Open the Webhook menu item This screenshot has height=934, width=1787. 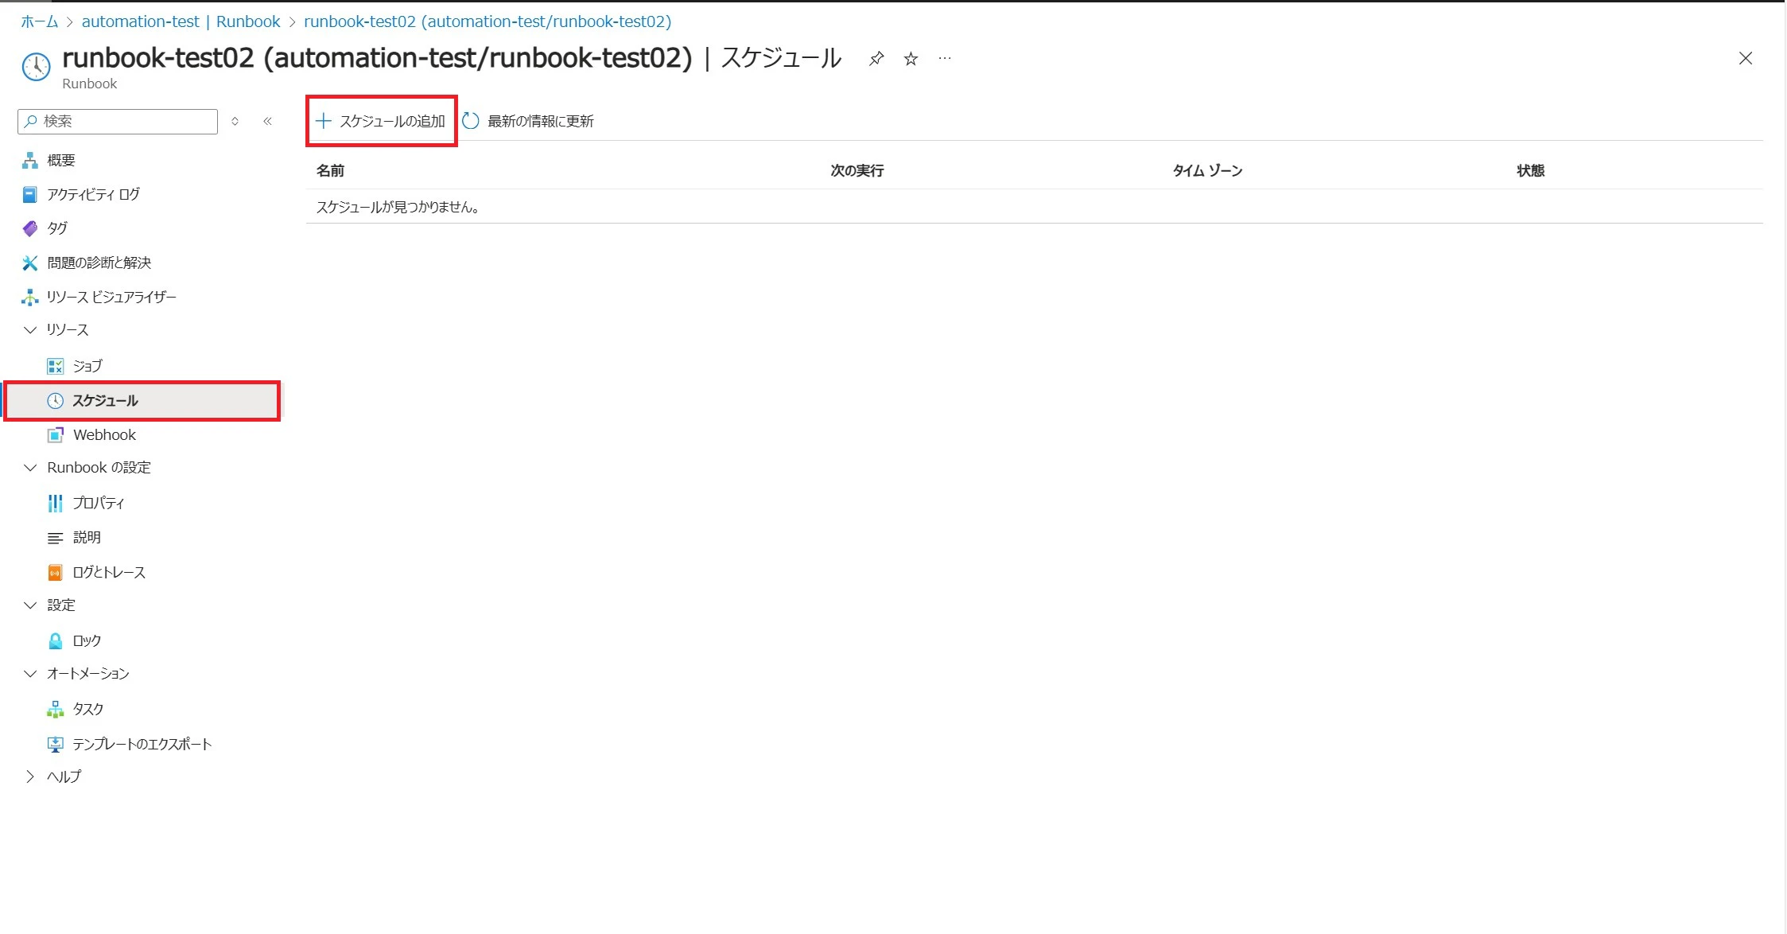point(104,435)
